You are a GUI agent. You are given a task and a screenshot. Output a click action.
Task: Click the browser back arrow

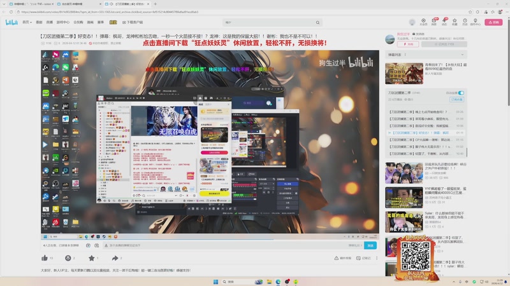coord(4,12)
